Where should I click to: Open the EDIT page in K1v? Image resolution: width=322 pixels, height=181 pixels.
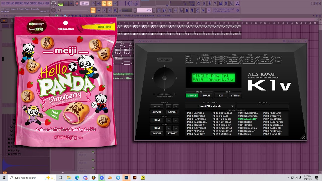point(221,96)
